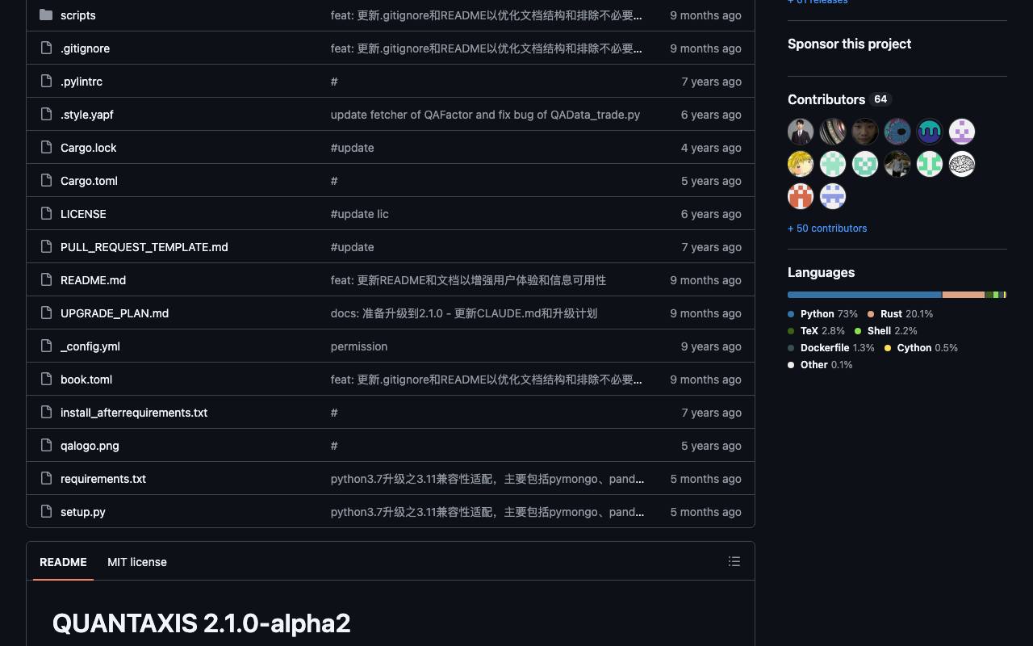Open the qalogo.png file
The width and height of the screenshot is (1033, 646).
(x=90, y=446)
